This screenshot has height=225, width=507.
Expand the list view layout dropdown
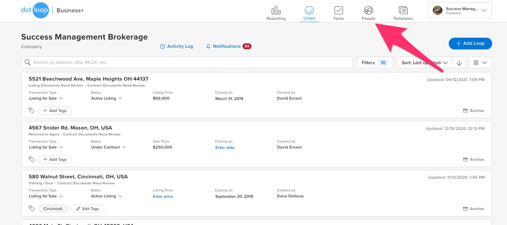coord(480,63)
